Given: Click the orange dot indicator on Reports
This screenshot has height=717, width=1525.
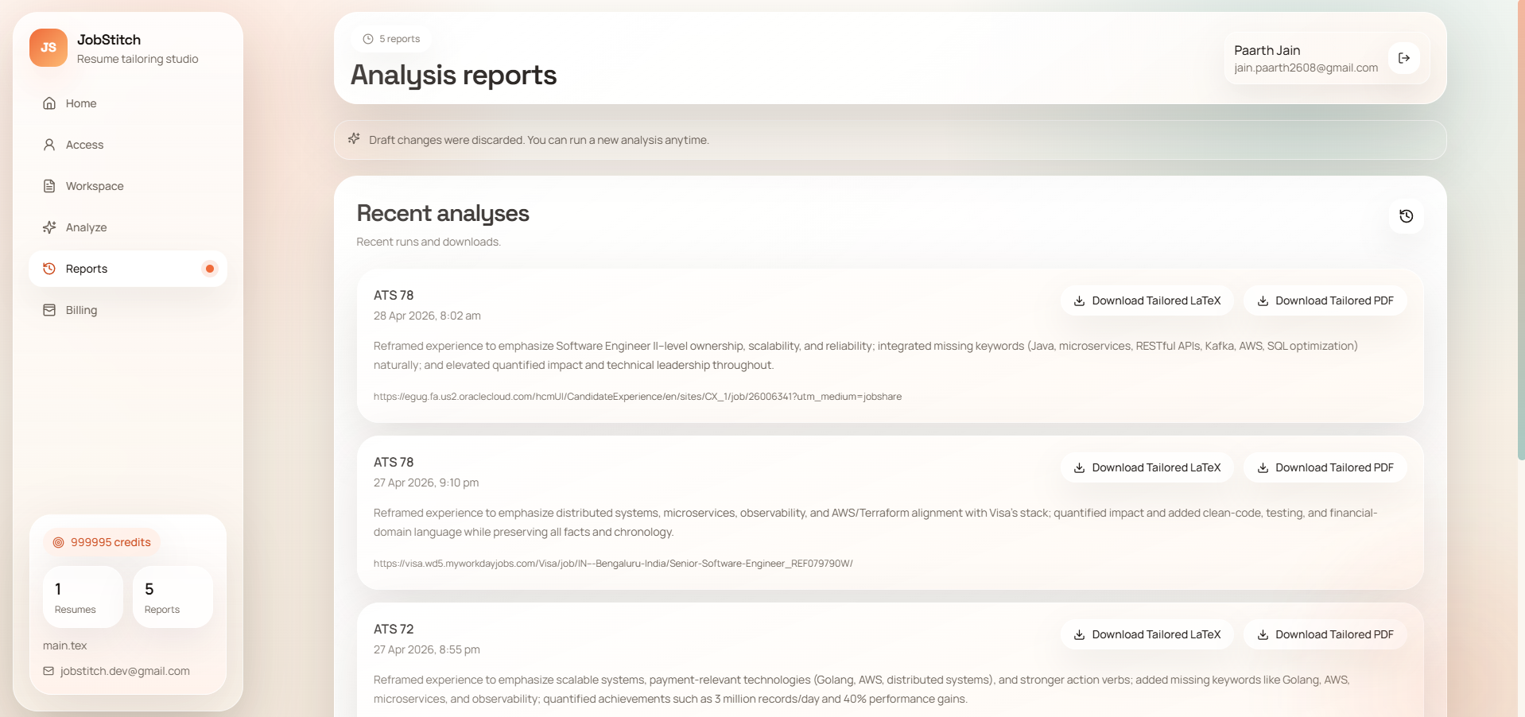Looking at the screenshot, I should pos(210,269).
